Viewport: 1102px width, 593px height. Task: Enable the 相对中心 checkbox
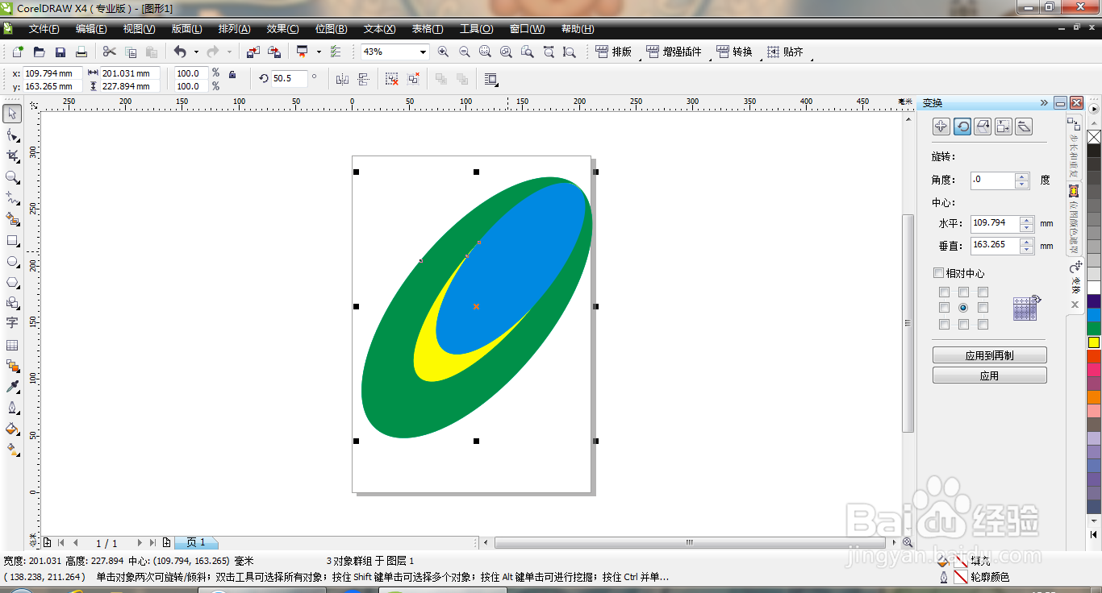click(x=937, y=273)
